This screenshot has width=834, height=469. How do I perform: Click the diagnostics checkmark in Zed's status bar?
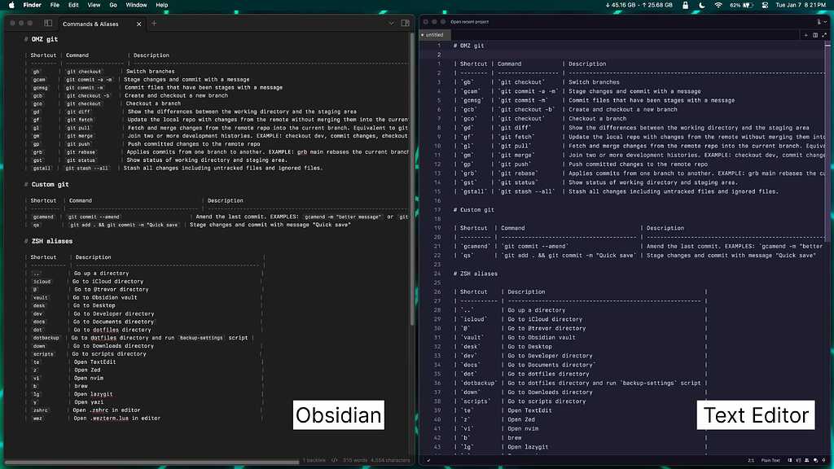[x=427, y=460]
